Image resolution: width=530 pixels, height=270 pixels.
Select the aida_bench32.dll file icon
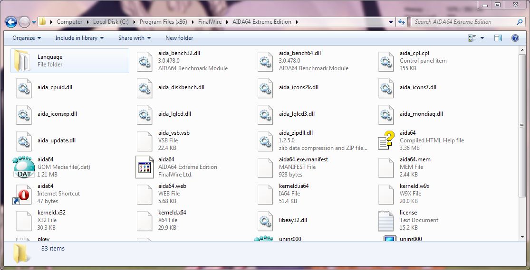[145, 61]
